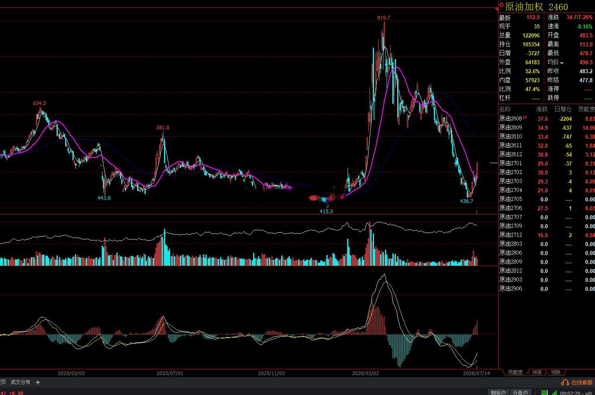Screen dimensions: 595x395
Task: Click the 最新 price value 512.5
Action: (x=533, y=17)
